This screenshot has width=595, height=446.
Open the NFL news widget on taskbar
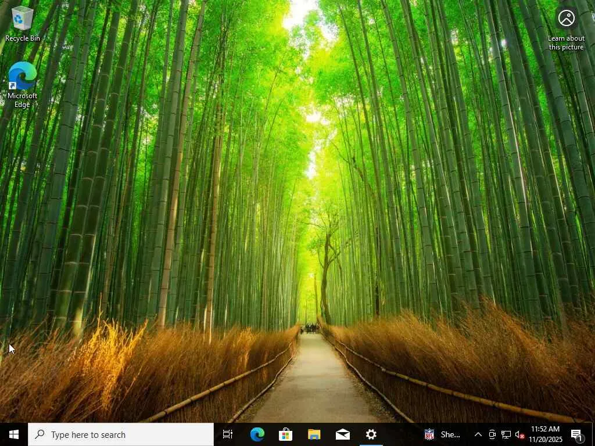[442, 434]
